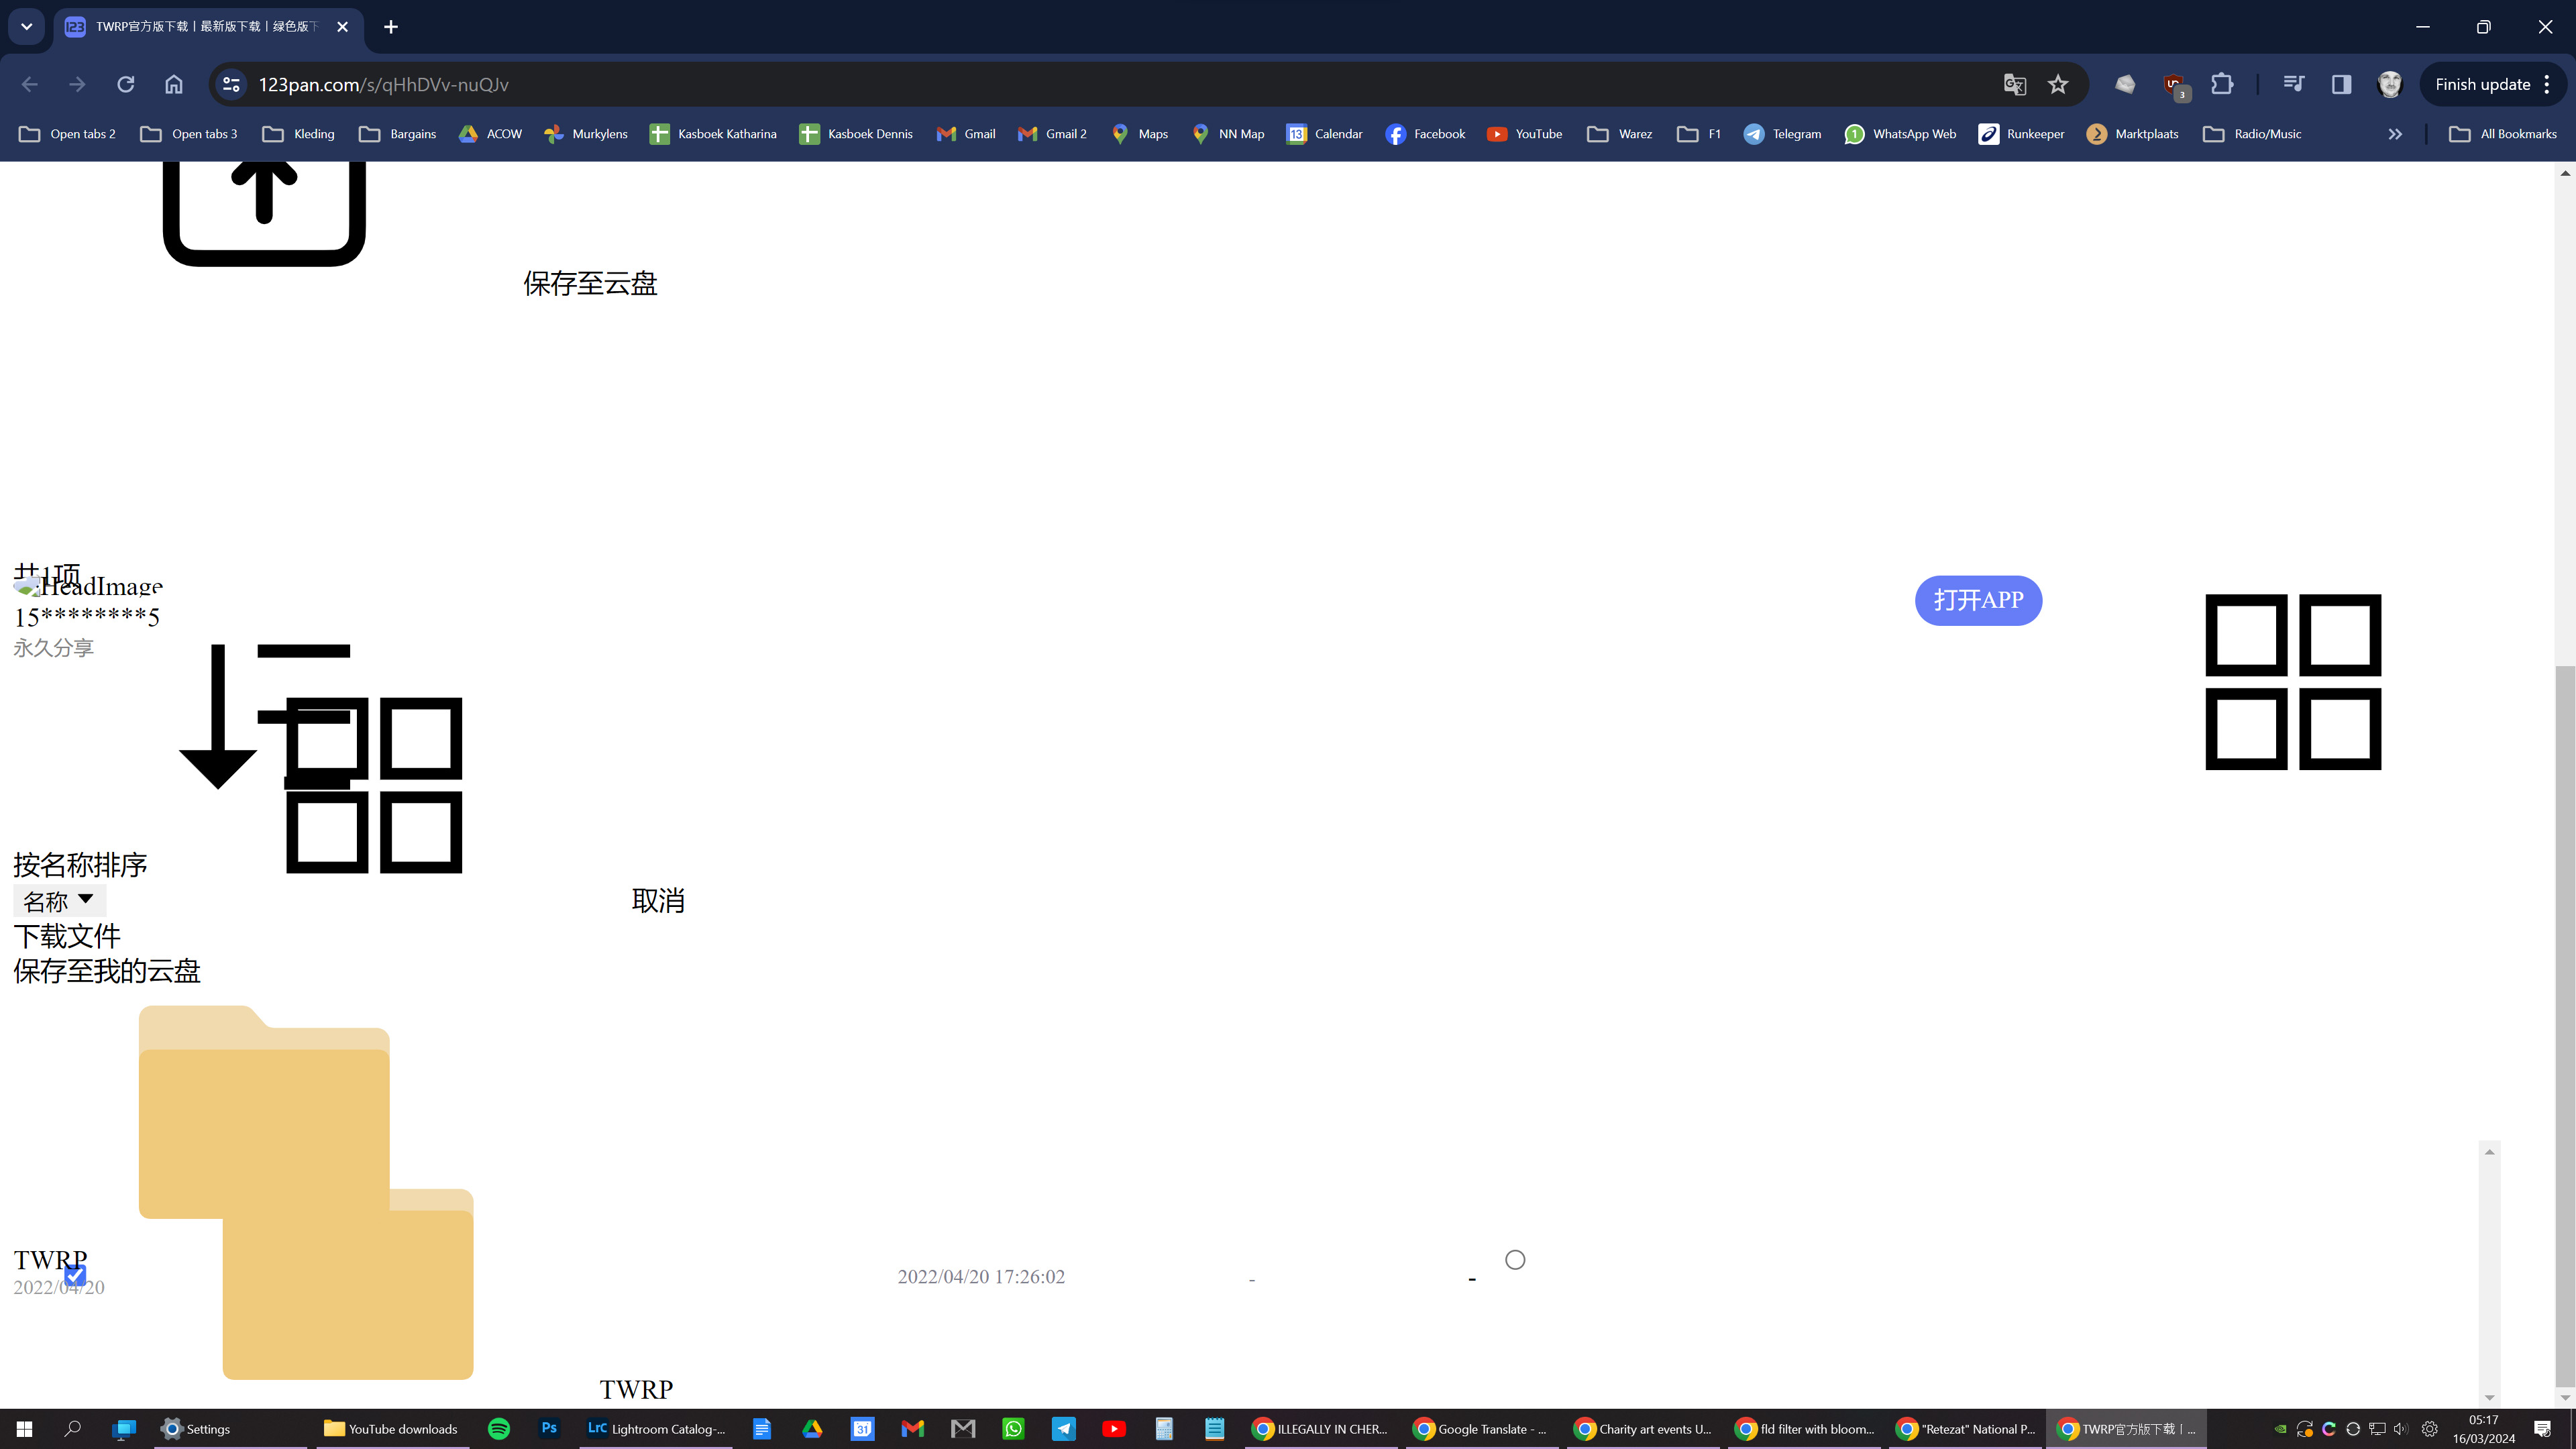This screenshot has width=2576, height=1449.
Task: Open the media control icon in toolbar
Action: pos(2294,84)
